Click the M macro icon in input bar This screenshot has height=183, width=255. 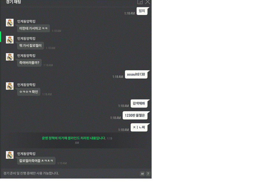point(142,174)
